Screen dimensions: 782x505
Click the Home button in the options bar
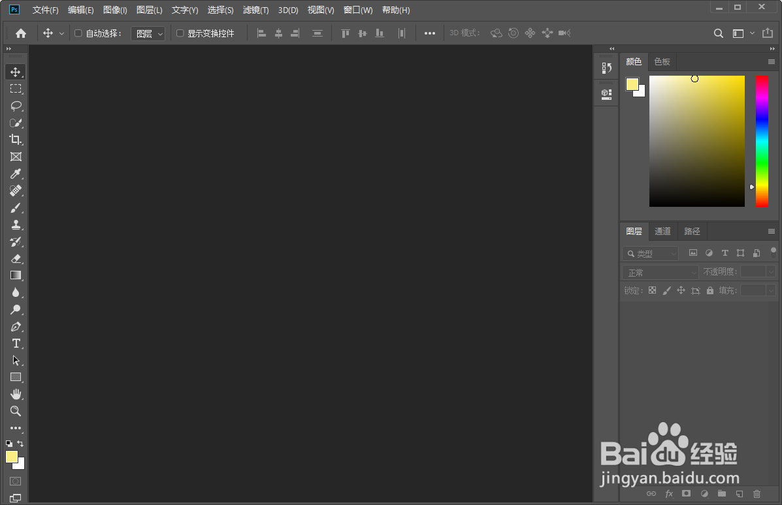20,33
